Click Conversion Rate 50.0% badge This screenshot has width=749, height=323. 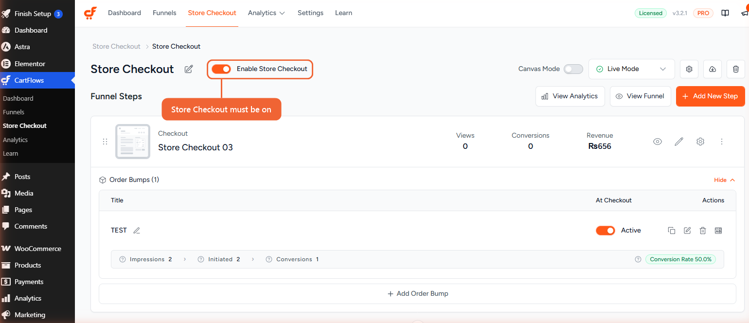[x=680, y=259]
